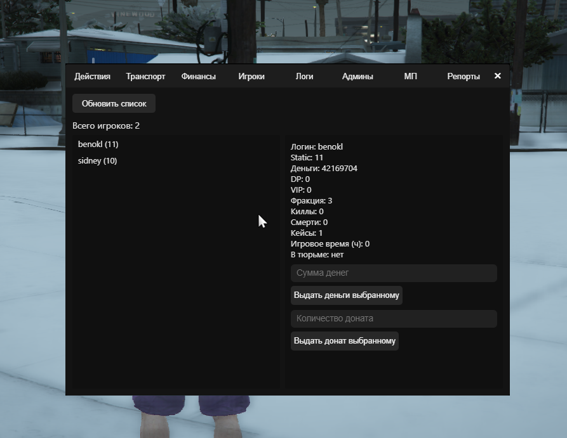567x438 pixels.
Task: Click the Киллы: 0 line
Action: (x=307, y=212)
